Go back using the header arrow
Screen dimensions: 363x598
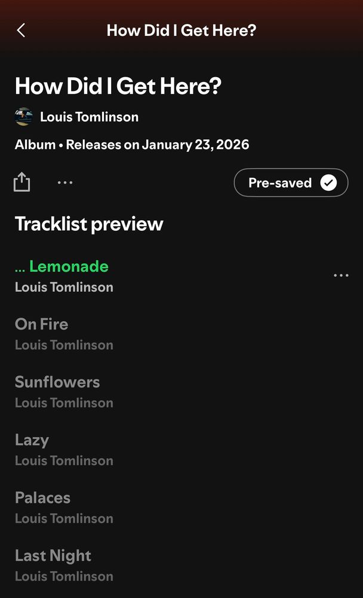21,30
